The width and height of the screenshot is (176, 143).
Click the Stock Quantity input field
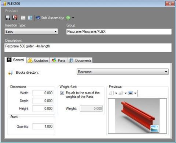click(43, 126)
